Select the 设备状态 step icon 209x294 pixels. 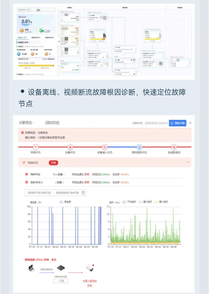tap(70, 147)
